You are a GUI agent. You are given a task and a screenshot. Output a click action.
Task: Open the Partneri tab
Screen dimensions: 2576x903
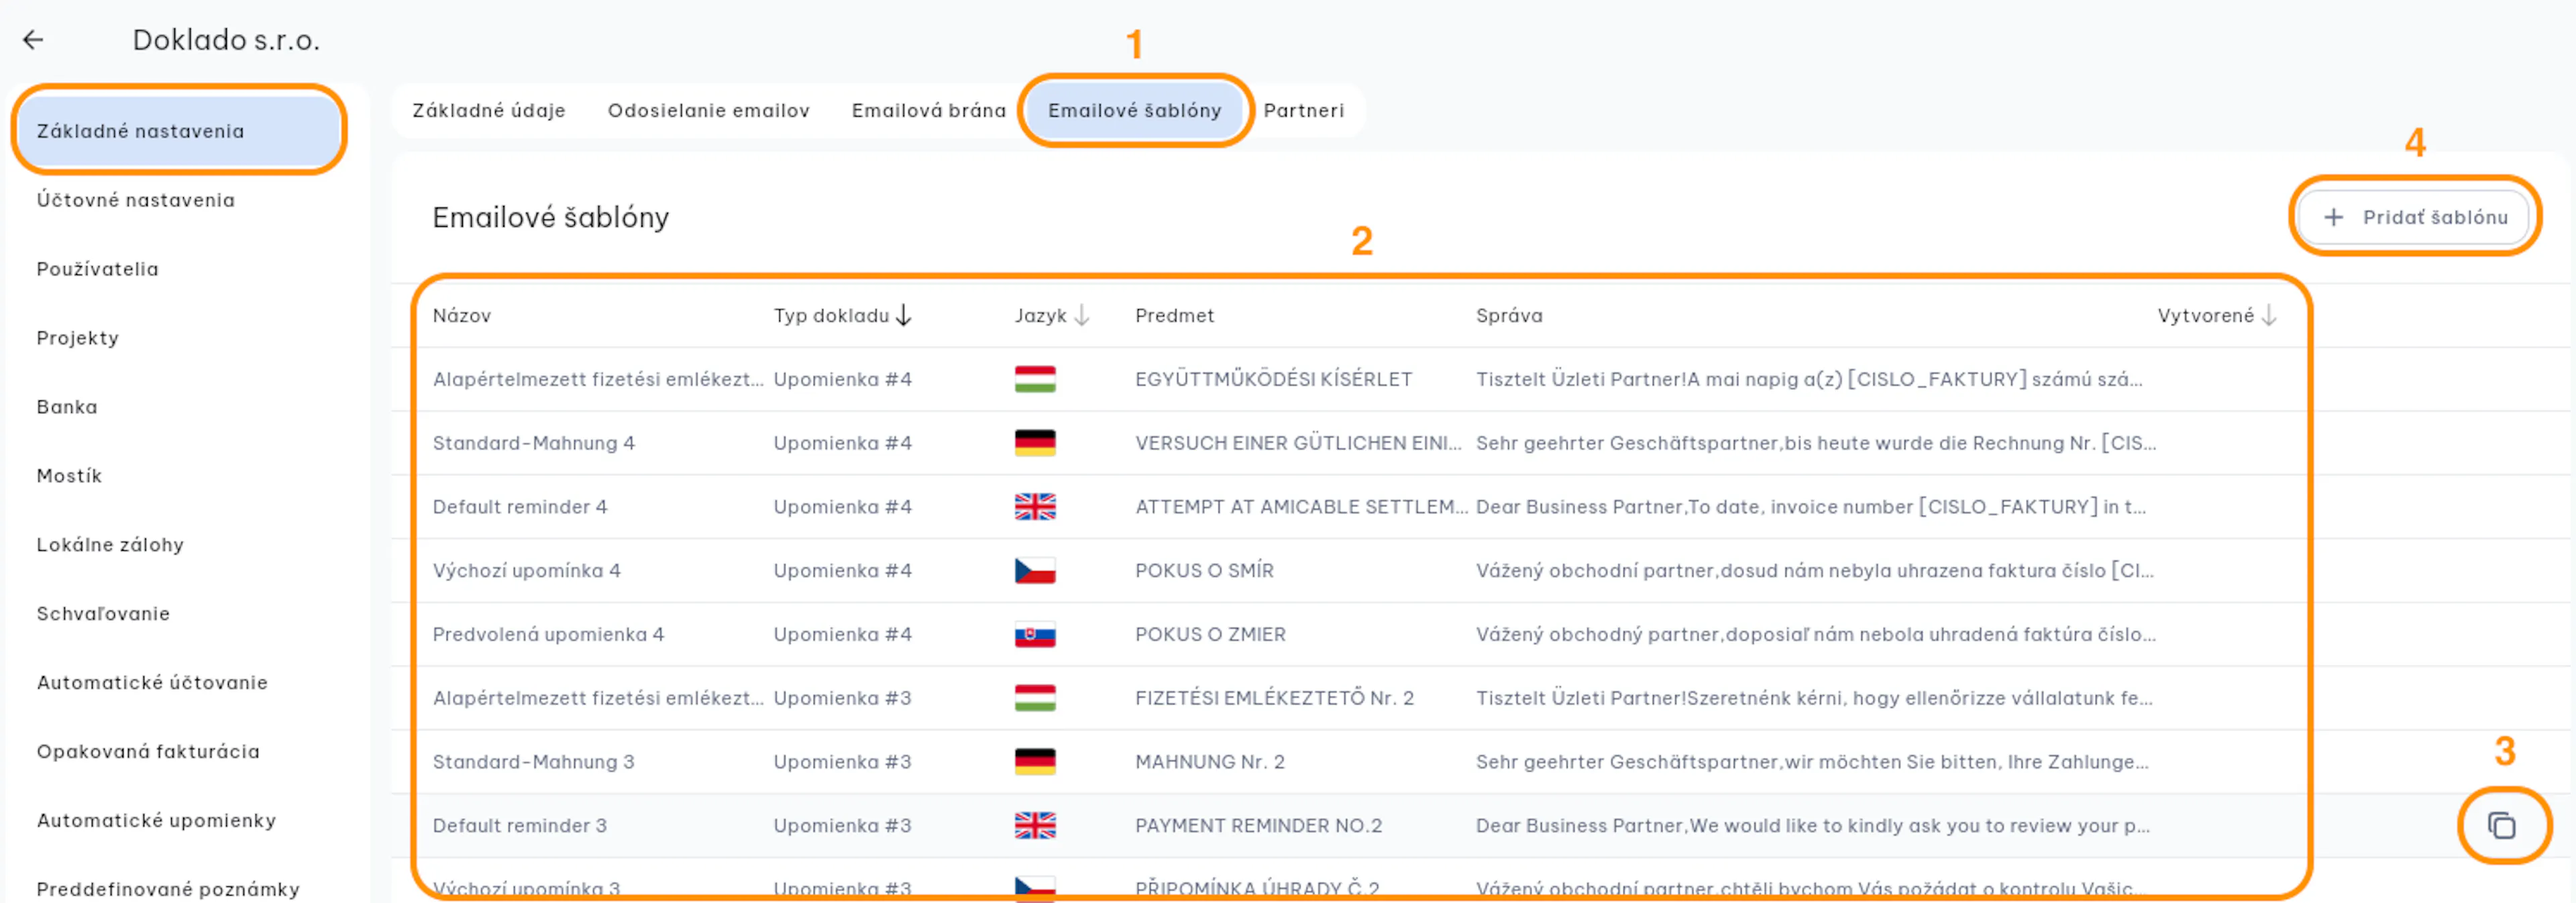[x=1303, y=111]
